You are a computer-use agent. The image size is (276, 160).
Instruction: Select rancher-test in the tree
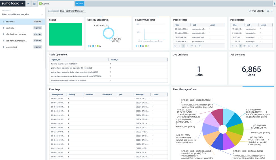point(11,47)
